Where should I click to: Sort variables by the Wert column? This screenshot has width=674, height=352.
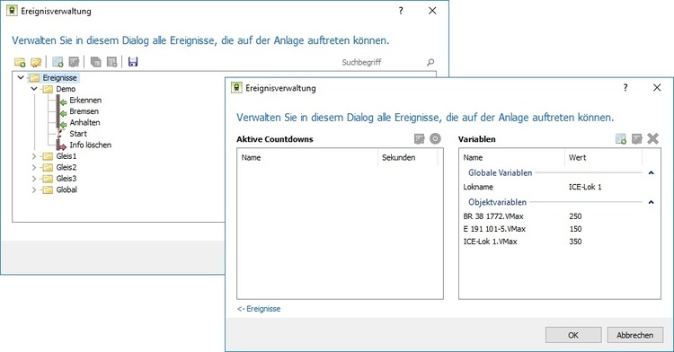tap(604, 157)
